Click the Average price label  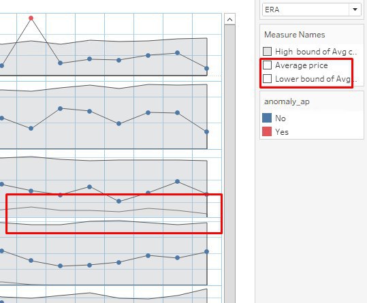point(302,65)
